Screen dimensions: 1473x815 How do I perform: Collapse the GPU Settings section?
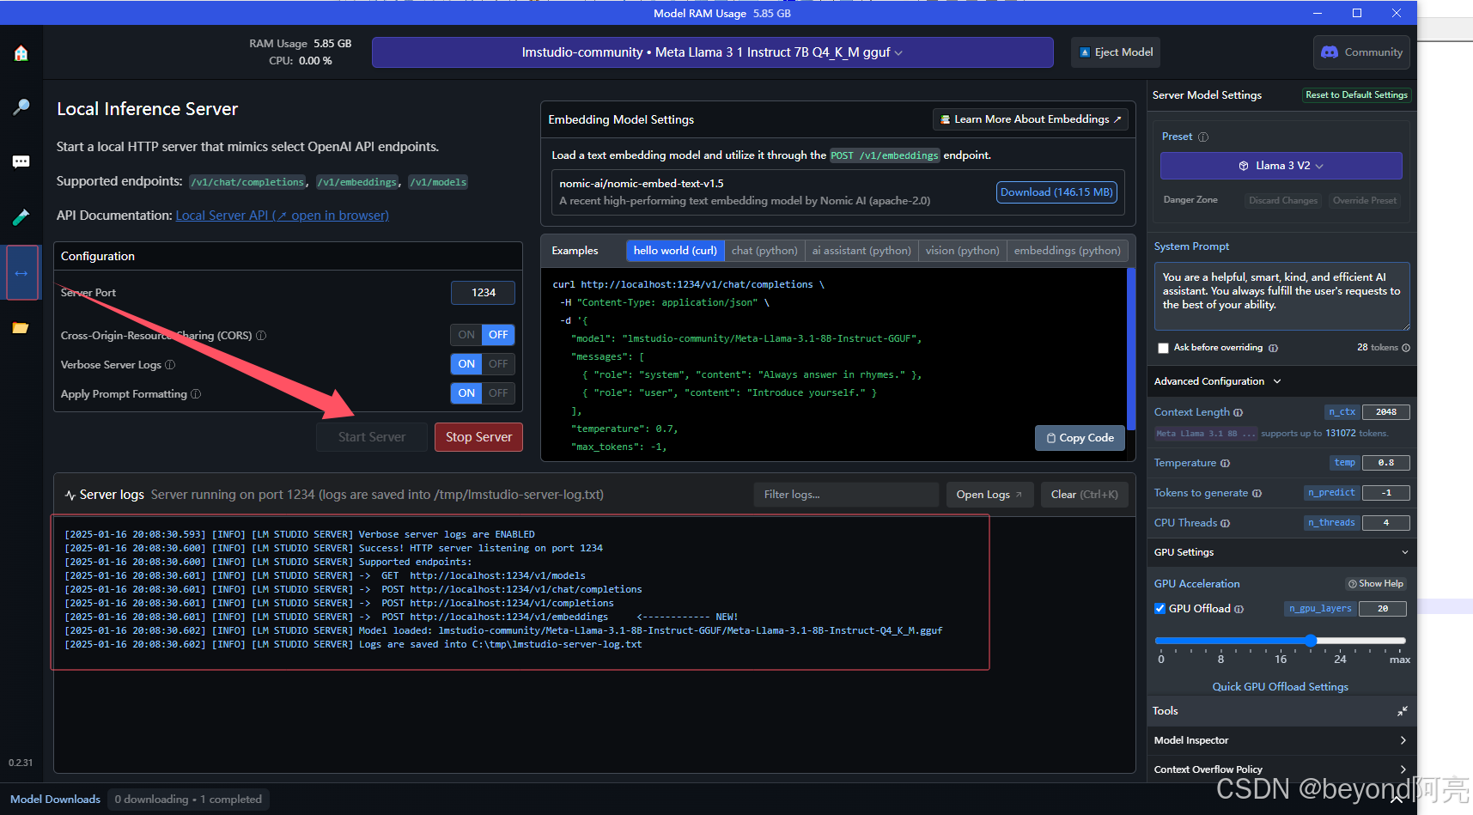[x=1405, y=552]
